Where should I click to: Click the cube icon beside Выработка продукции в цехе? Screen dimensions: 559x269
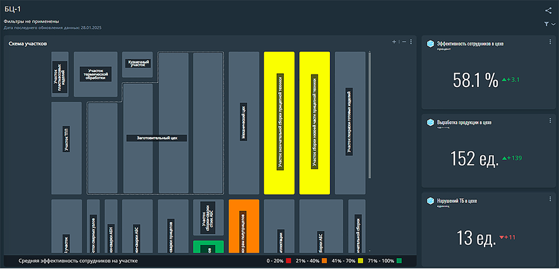[430, 123]
